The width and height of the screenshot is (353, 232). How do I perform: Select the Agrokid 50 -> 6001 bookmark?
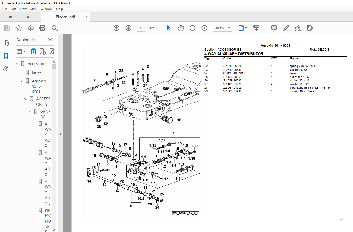pos(39,87)
